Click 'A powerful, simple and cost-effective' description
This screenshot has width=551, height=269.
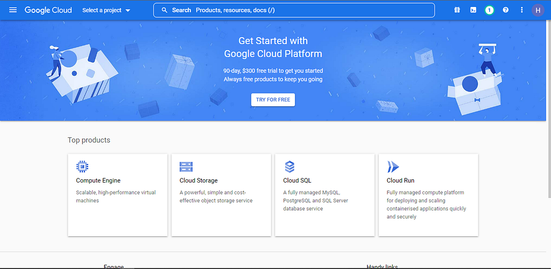tap(216, 197)
